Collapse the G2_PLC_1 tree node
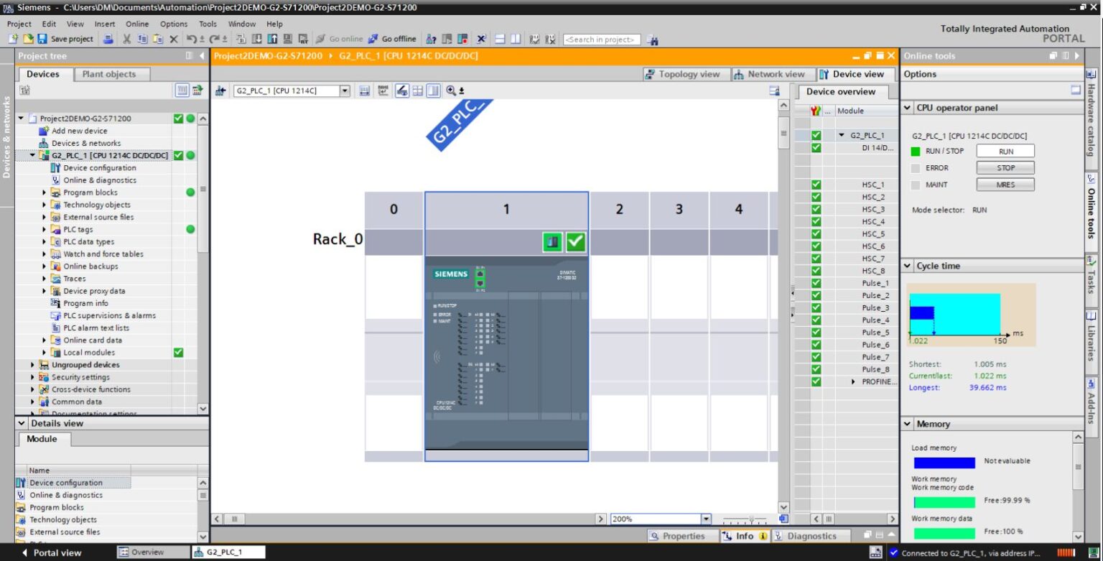Viewport: 1103px width, 561px height. (x=33, y=155)
